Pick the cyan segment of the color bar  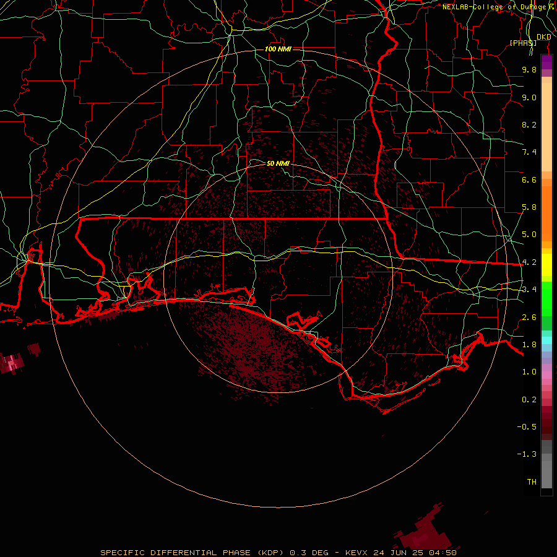click(546, 340)
